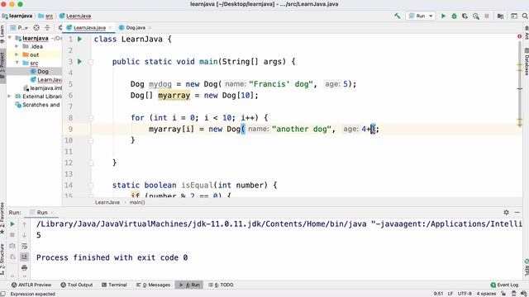Open the Database side tool window

point(526,62)
